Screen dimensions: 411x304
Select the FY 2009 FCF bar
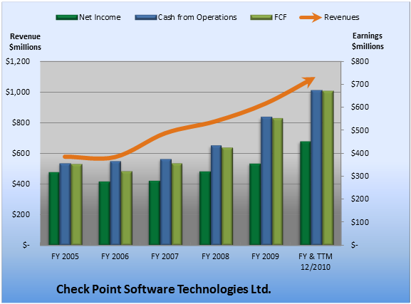point(277,182)
